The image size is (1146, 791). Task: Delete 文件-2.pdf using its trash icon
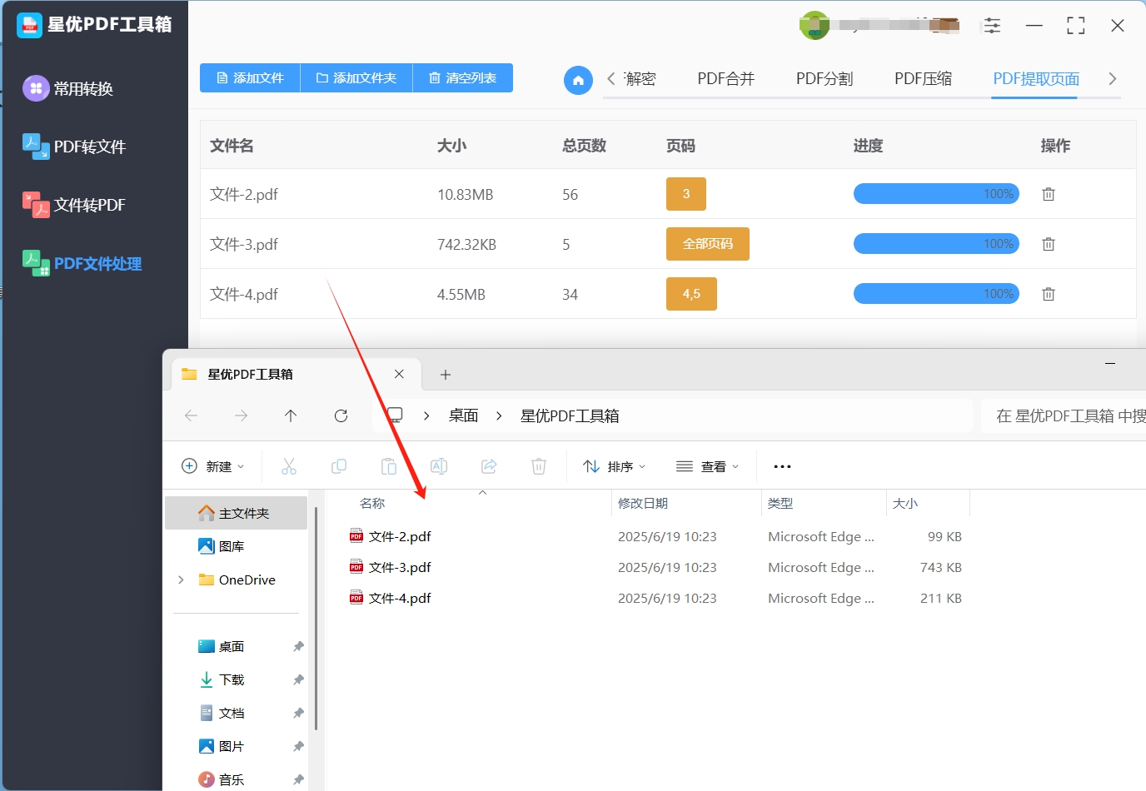pos(1049,194)
